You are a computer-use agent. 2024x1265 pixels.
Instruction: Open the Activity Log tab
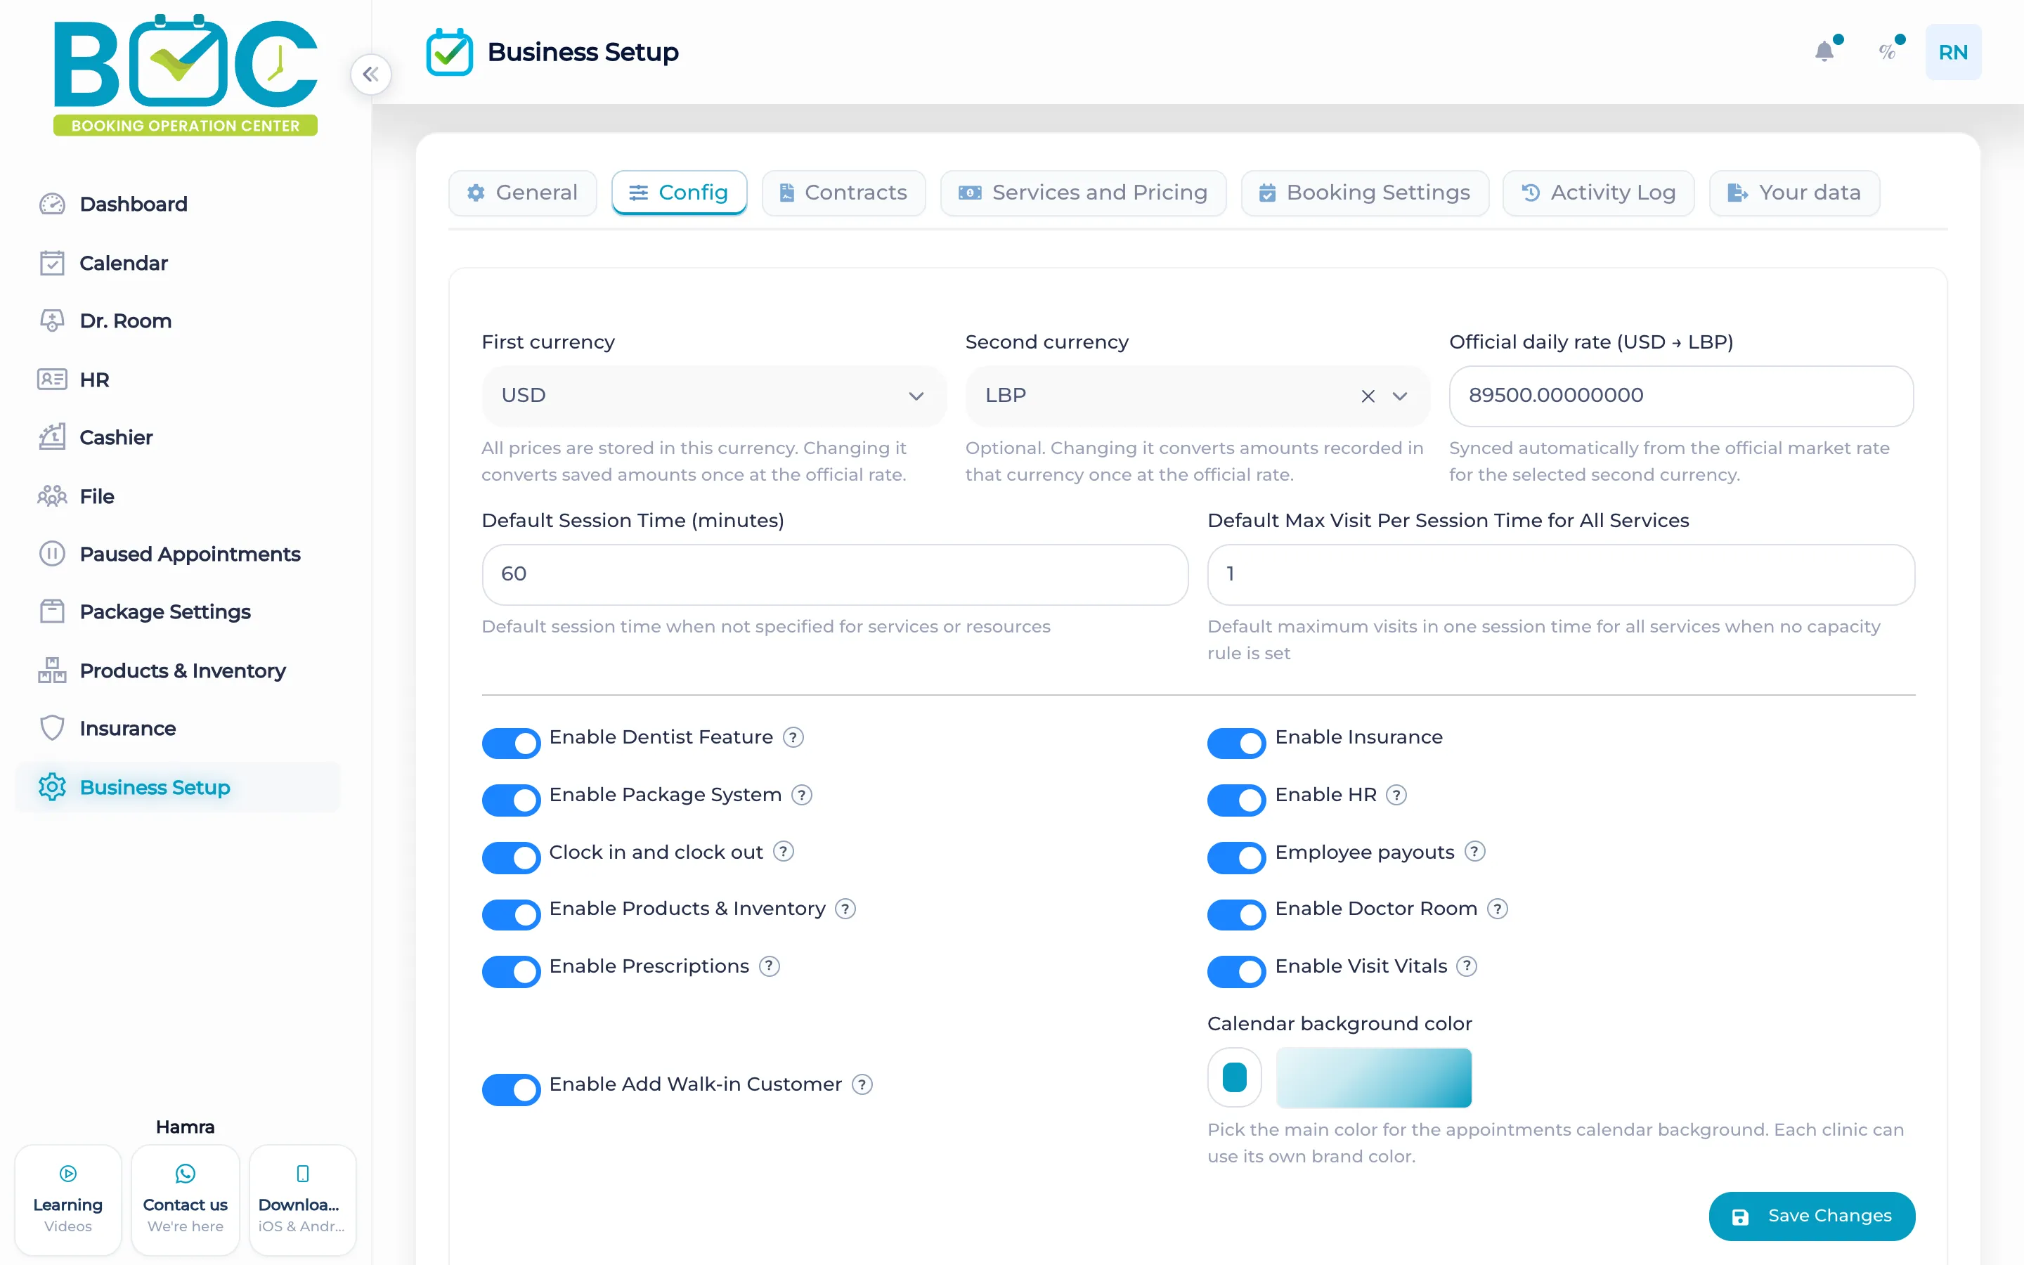1598,193
